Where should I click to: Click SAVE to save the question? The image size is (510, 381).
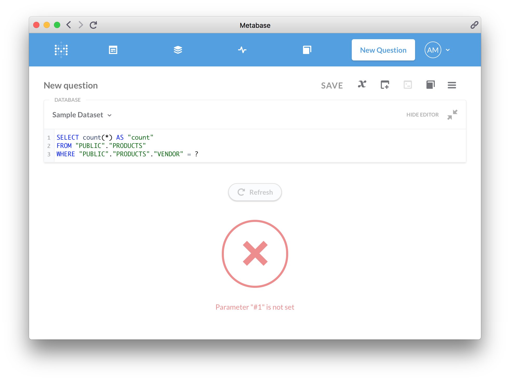(332, 85)
